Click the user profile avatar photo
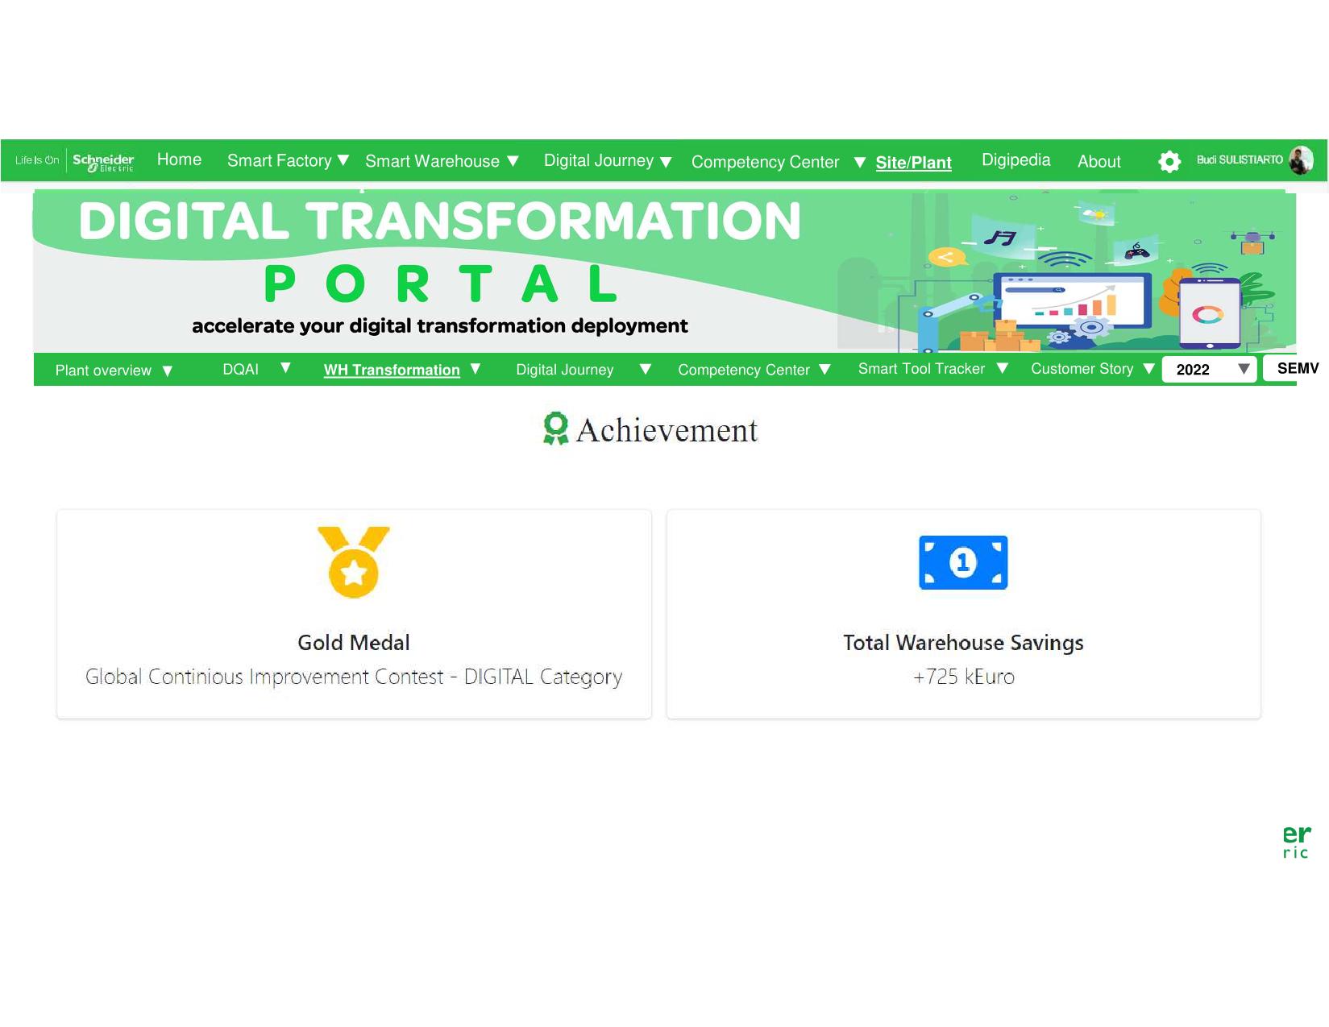The height and width of the screenshot is (1027, 1329). [1300, 160]
